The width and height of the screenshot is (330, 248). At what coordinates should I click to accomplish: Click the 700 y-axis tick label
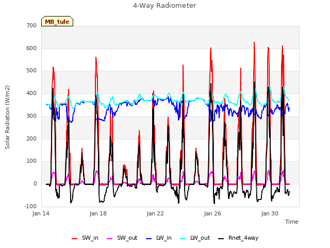31,26
